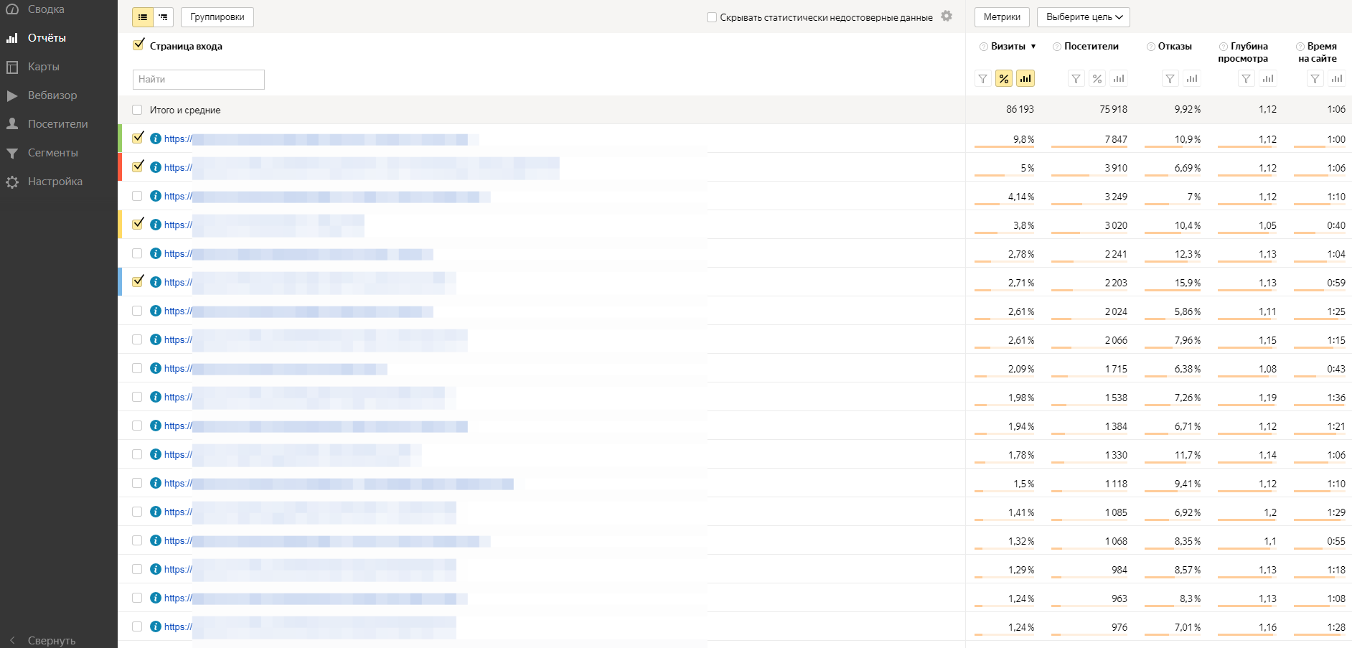1352x648 pixels.
Task: Open the gear settings beside the unreliable data option
Action: coord(947,16)
